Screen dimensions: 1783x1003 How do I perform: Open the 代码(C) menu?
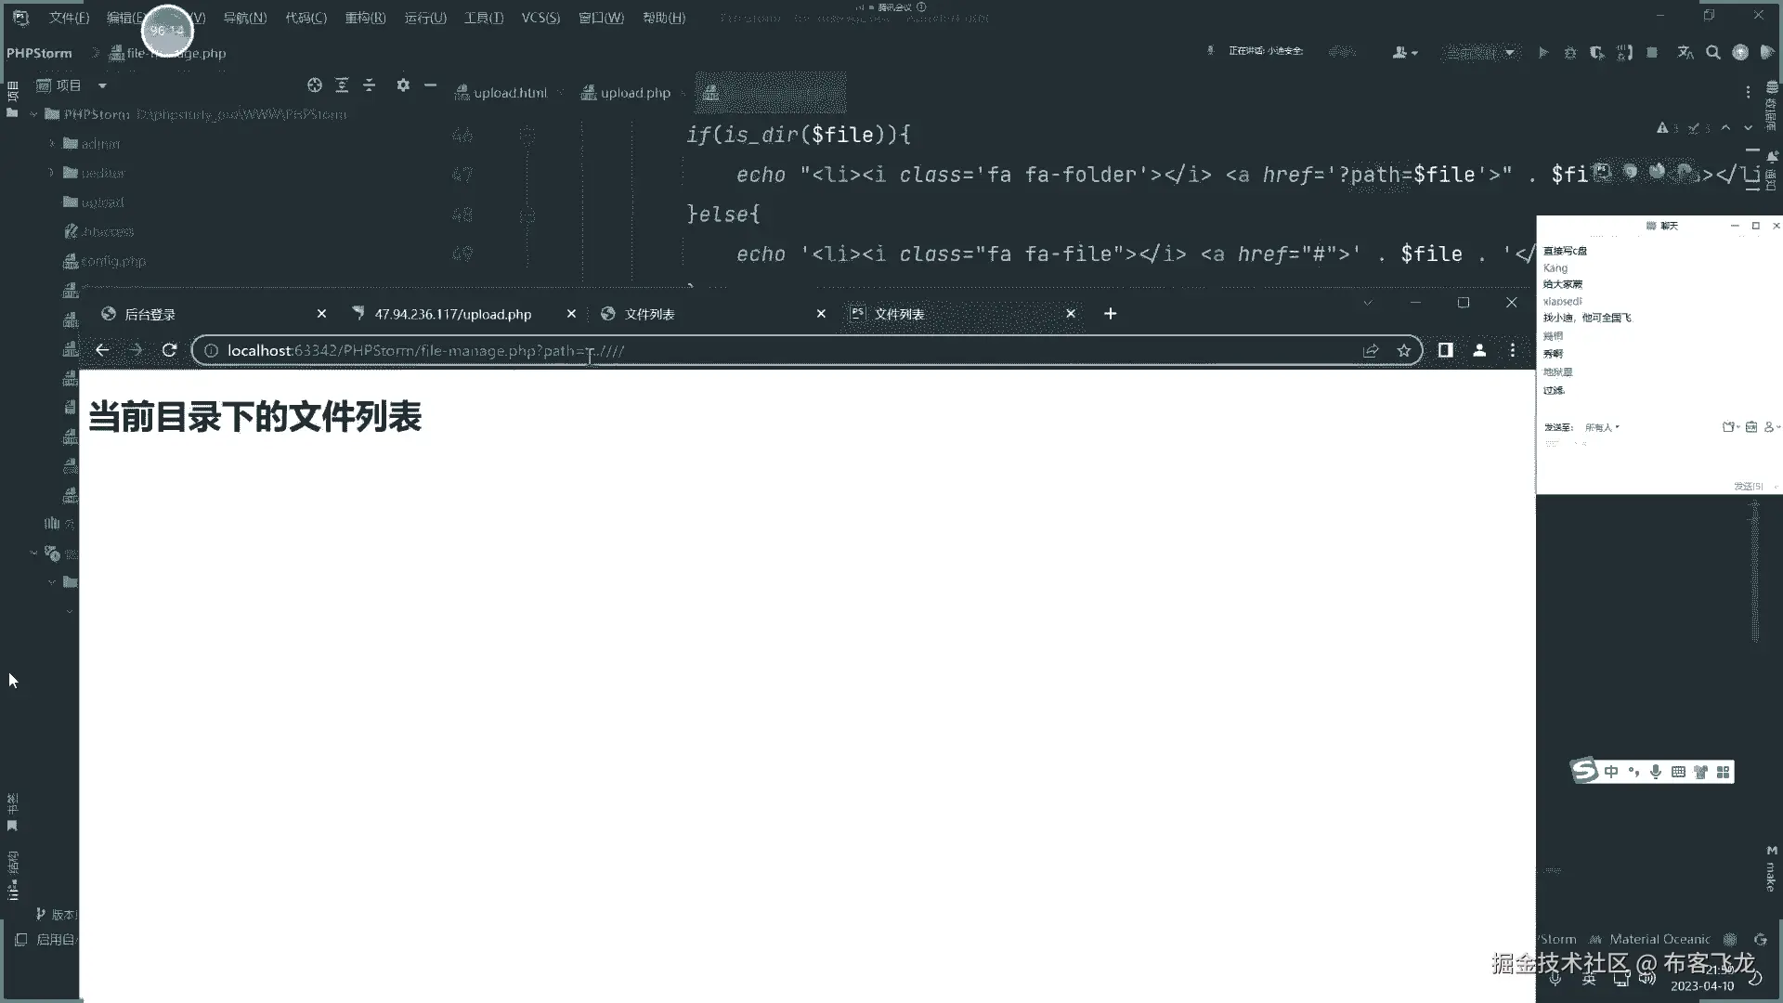(306, 18)
